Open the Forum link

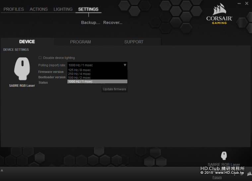coord(217,177)
